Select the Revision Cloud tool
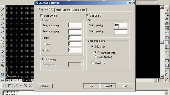 [2, 42]
